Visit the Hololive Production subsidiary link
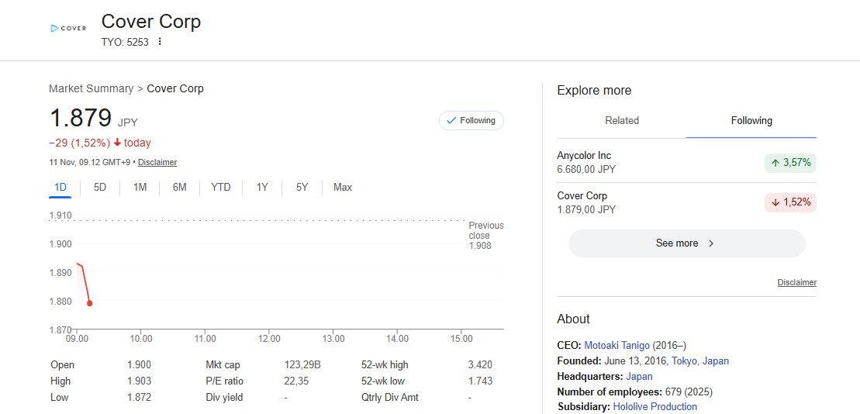This screenshot has width=860, height=414. tap(654, 406)
